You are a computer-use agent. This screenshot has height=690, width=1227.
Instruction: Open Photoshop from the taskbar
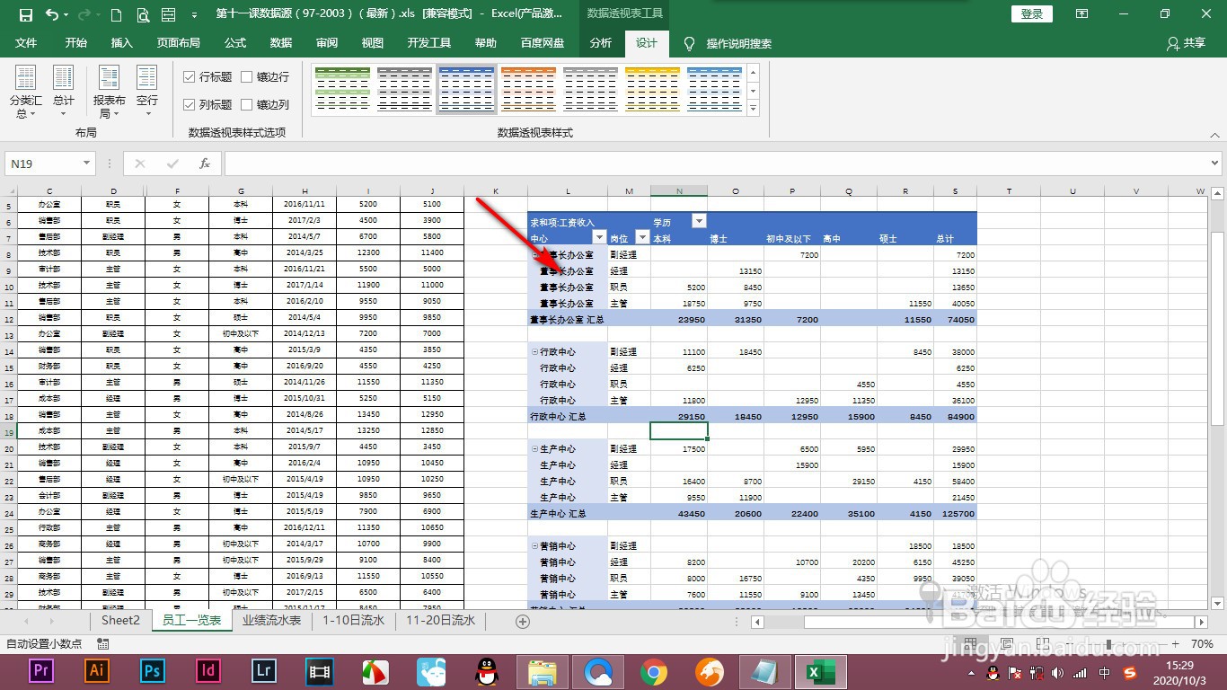coord(153,670)
